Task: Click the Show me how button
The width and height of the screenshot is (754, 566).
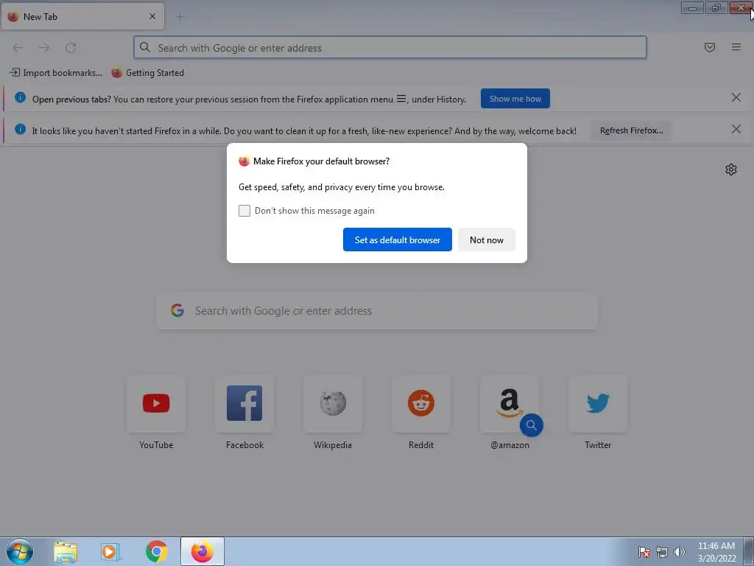Action: pyautogui.click(x=515, y=99)
